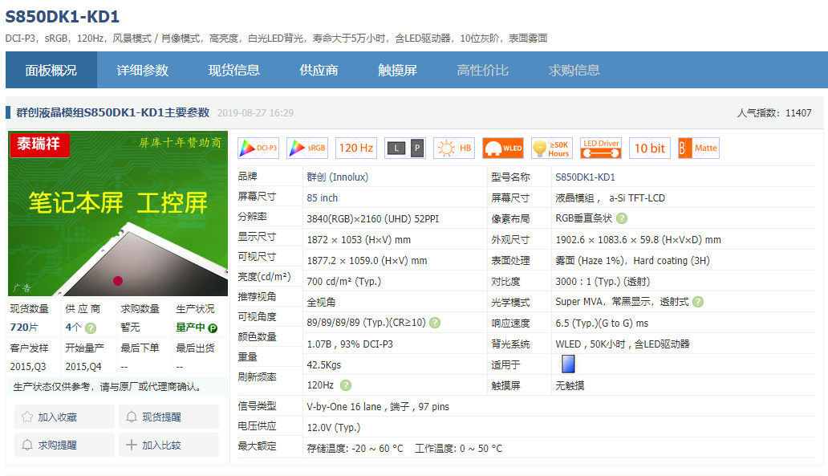The height and width of the screenshot is (476, 828).
Task: Toggle landscape mode in the L/P orientation icon
Action: pyautogui.click(x=396, y=148)
